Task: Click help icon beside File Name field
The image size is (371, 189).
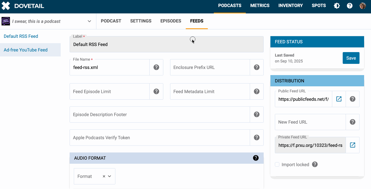Action: (156, 67)
